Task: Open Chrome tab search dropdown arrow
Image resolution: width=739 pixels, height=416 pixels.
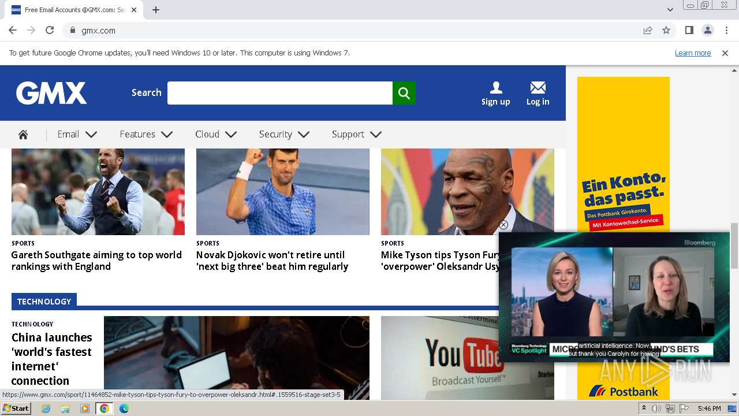Action: tap(670, 10)
